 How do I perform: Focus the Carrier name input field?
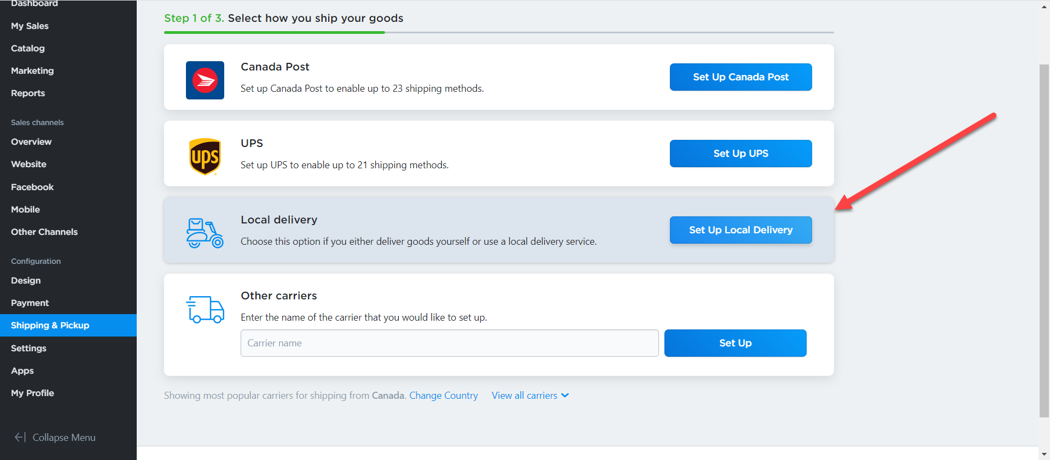click(449, 343)
